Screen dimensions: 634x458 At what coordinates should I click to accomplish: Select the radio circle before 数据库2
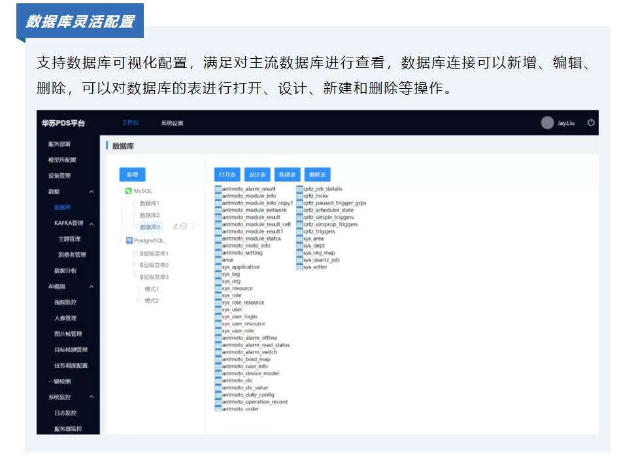(x=134, y=214)
